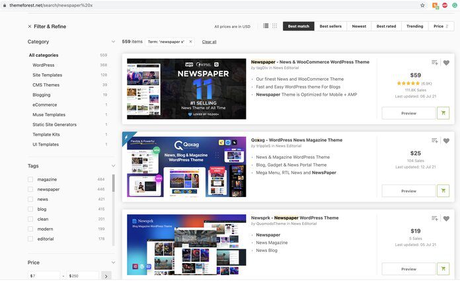Open the Newsprk theme thumbnail
Viewport: 460px width, 281px height.
186,245
